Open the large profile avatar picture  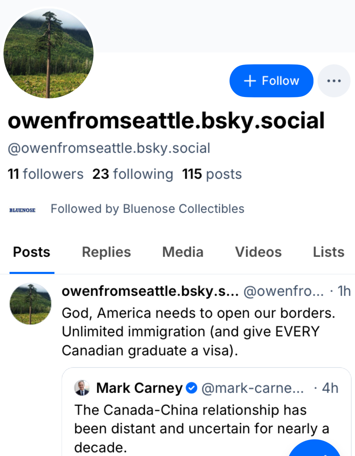coord(48,53)
